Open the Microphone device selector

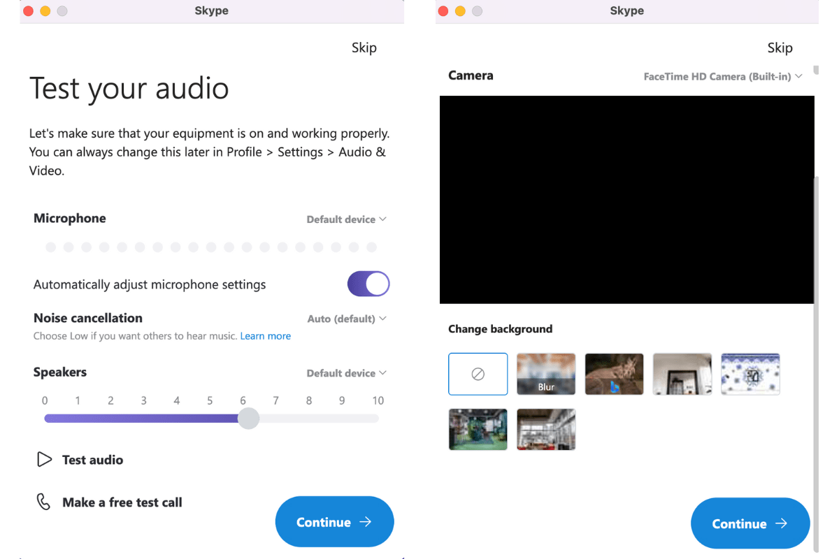[x=347, y=219]
